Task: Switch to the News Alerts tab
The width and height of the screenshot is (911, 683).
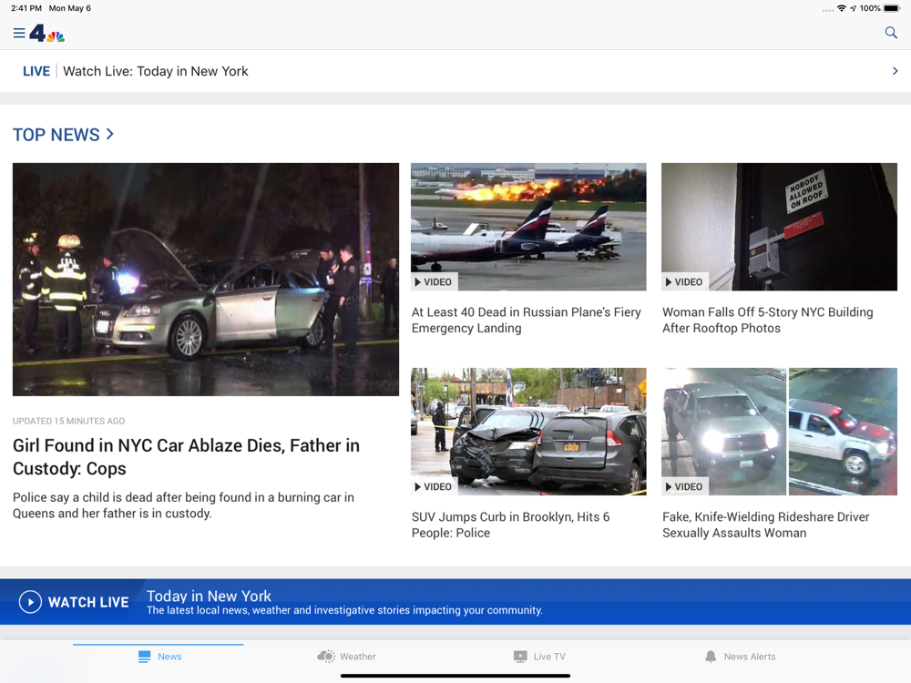Action: tap(749, 657)
